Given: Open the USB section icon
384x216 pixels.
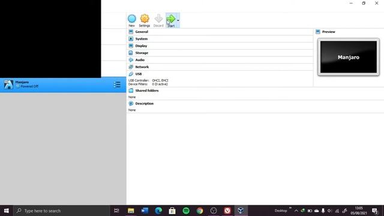Looking at the screenshot, I should [131, 74].
